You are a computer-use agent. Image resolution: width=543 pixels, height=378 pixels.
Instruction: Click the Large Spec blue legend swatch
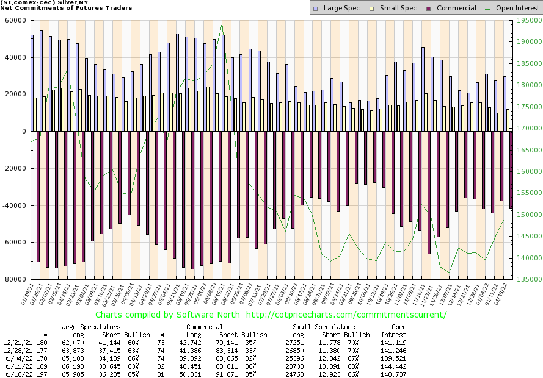tap(315, 9)
